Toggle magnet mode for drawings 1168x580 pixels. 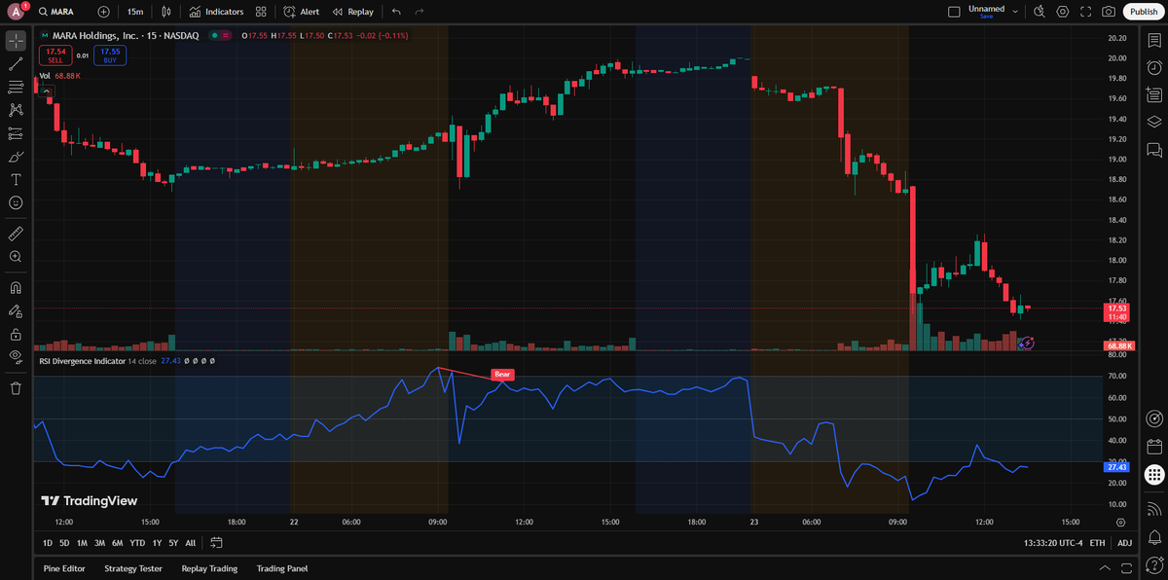click(16, 288)
